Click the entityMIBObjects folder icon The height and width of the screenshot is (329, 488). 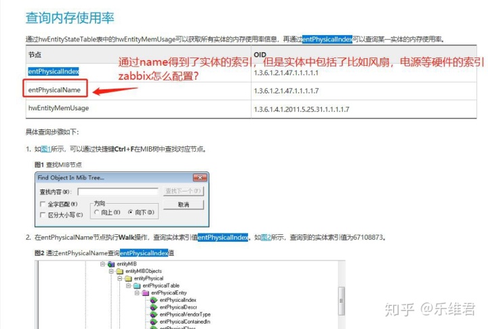pyautogui.click(x=120, y=271)
